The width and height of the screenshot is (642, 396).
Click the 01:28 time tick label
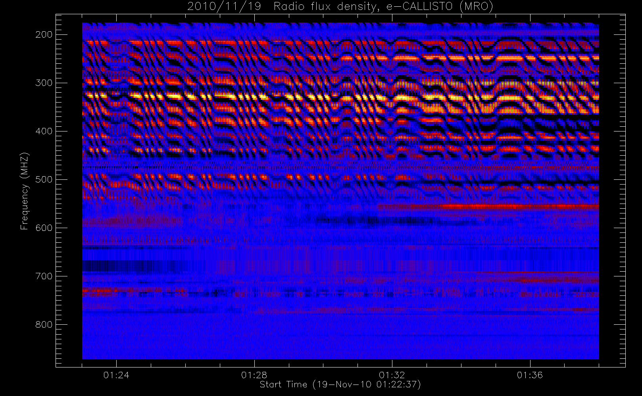pos(254,375)
